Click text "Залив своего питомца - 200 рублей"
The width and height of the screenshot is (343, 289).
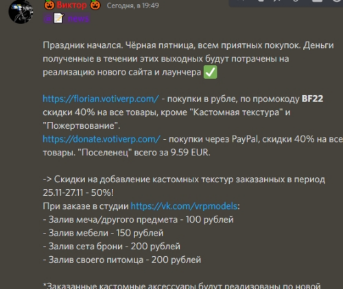point(125,260)
